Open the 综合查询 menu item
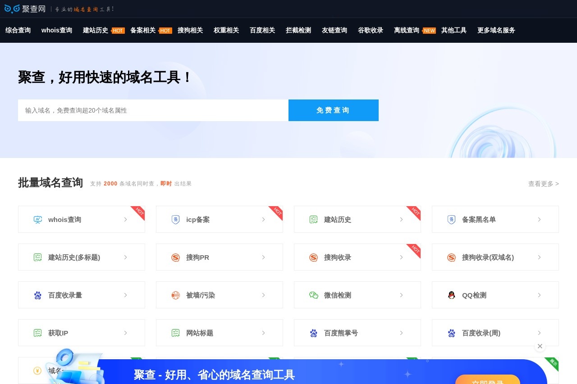This screenshot has width=577, height=384. [18, 30]
